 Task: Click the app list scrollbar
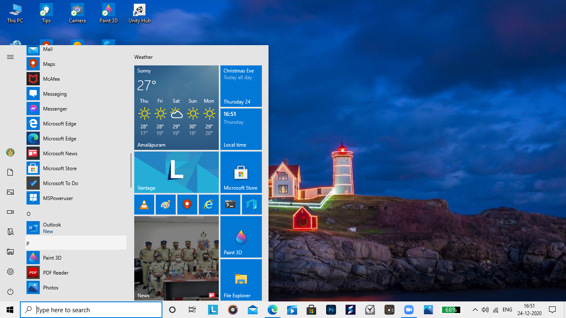pos(131,170)
